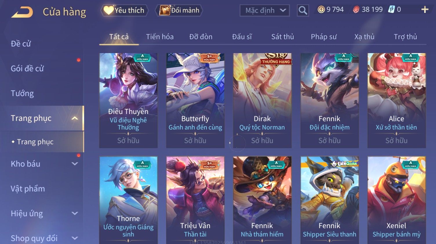This screenshot has height=244, width=436.
Task: Click the golden back arrow icon
Action: point(22,12)
